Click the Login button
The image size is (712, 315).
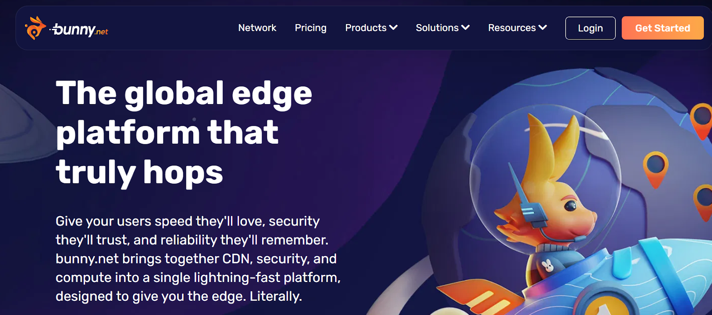590,28
